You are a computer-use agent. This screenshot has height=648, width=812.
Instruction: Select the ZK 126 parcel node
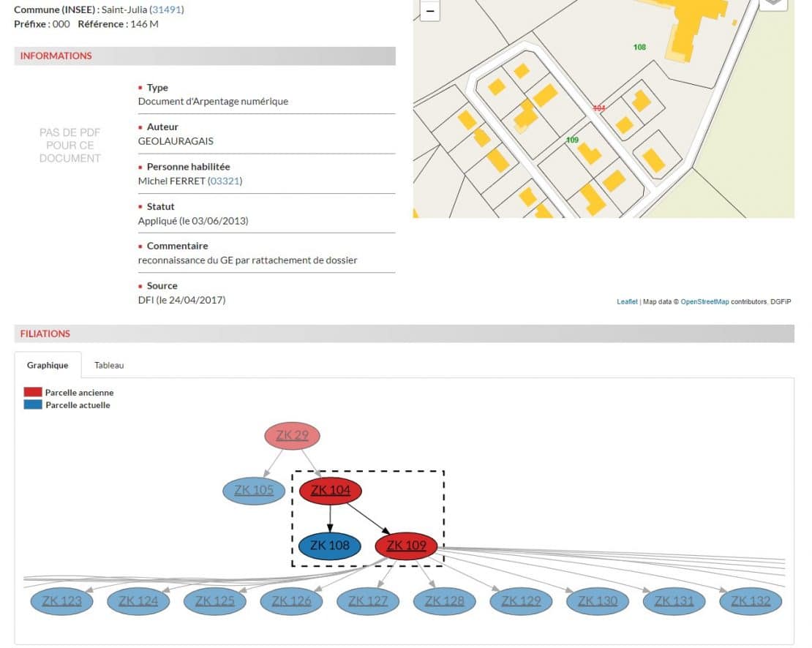pos(291,601)
